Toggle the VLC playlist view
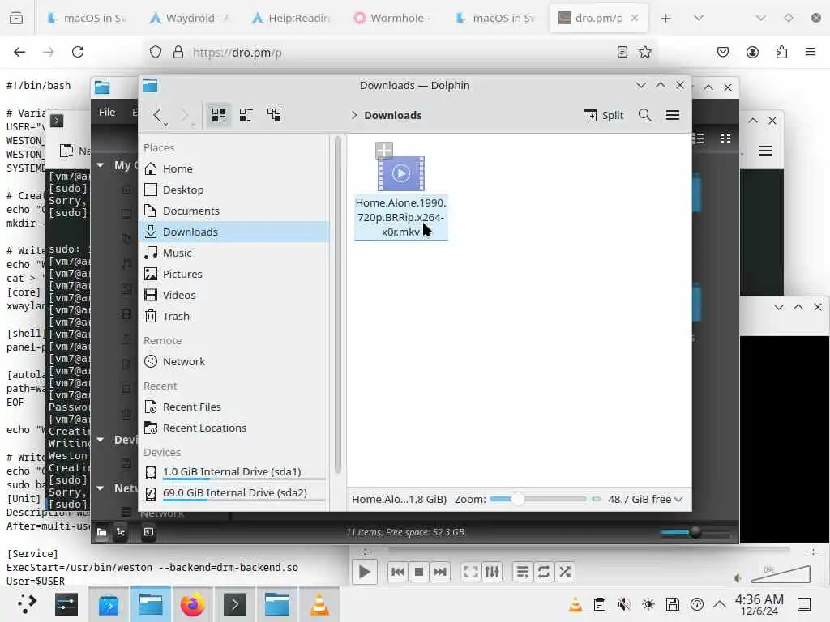The image size is (830, 622). pyautogui.click(x=523, y=572)
